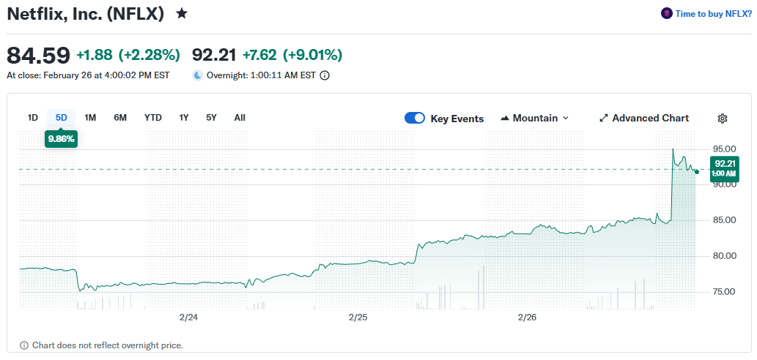
Task: Click the Advanced Chart expand arrows icon
Action: coord(604,119)
